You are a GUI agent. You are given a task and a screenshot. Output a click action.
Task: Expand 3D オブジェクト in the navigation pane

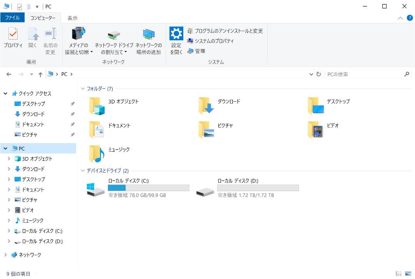pyautogui.click(x=9, y=158)
